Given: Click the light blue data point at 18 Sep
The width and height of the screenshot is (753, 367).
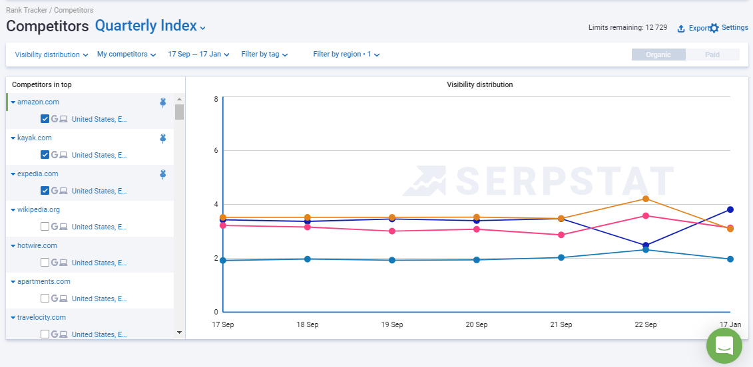Looking at the screenshot, I should pos(308,259).
